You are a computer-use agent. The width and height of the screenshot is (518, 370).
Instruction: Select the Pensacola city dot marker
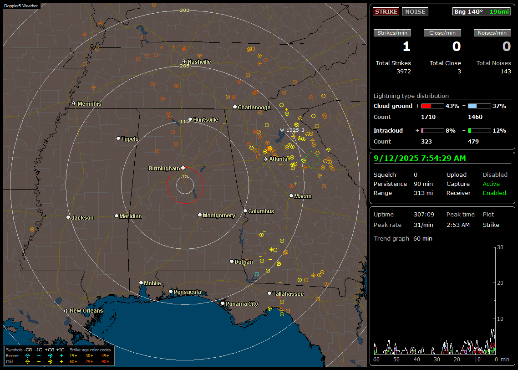tap(170, 291)
